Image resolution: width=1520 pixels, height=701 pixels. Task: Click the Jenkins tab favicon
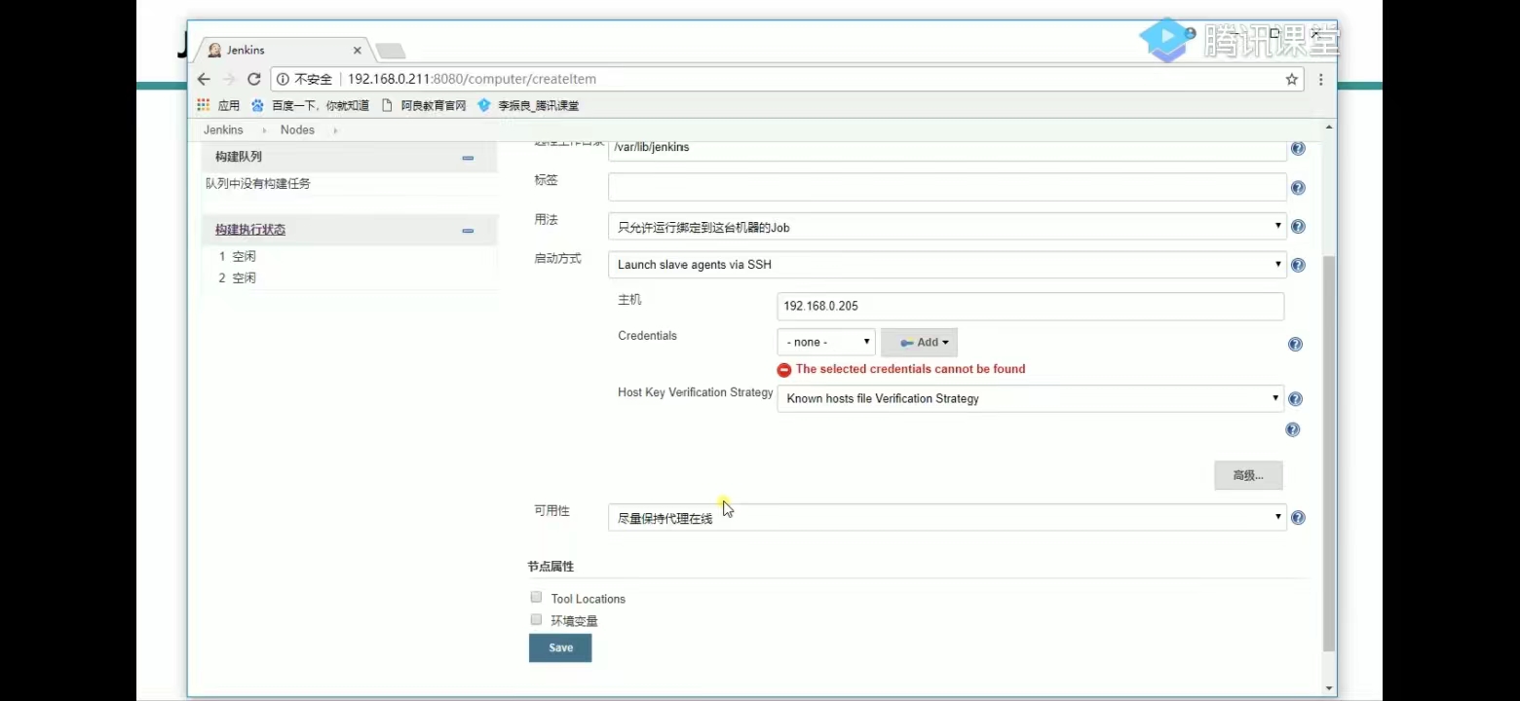[214, 51]
